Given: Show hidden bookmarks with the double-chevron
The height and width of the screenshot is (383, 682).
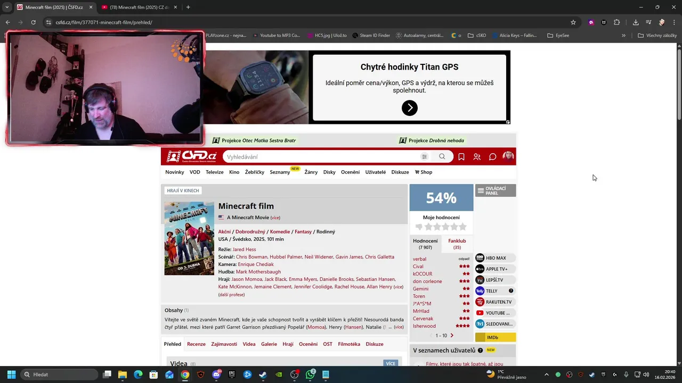Looking at the screenshot, I should (623, 36).
